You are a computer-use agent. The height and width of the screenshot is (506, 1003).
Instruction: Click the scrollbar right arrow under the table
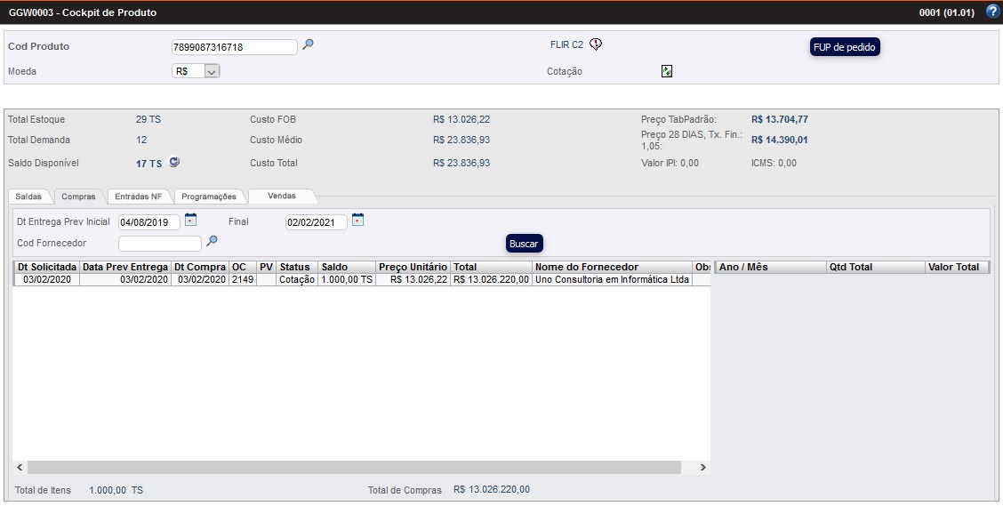click(x=702, y=467)
